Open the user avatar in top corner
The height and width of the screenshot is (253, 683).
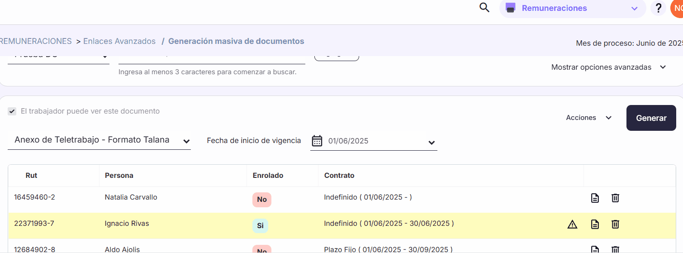[677, 8]
